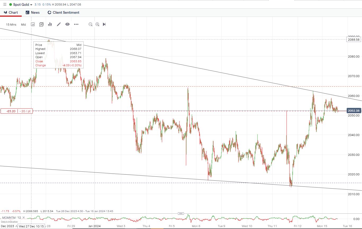Open the 15 Mins timeframe selector
The width and height of the screenshot is (362, 229).
pyautogui.click(x=11, y=25)
